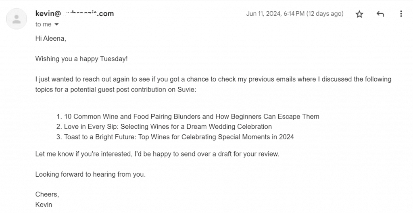The height and width of the screenshot is (213, 413).
Task: Click the "Cheers," sign-off text
Action: (47, 194)
